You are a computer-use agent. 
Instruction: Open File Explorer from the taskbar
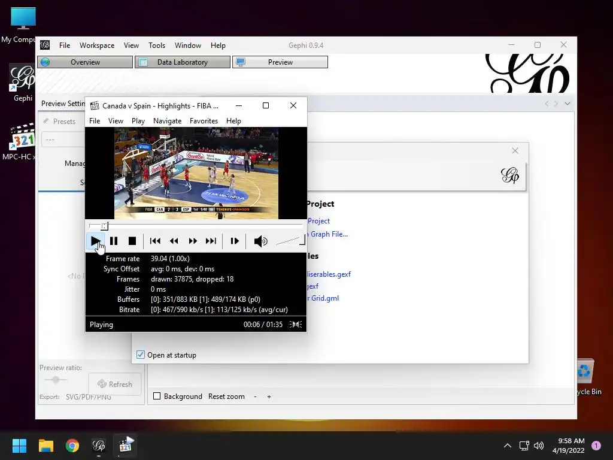(x=45, y=446)
